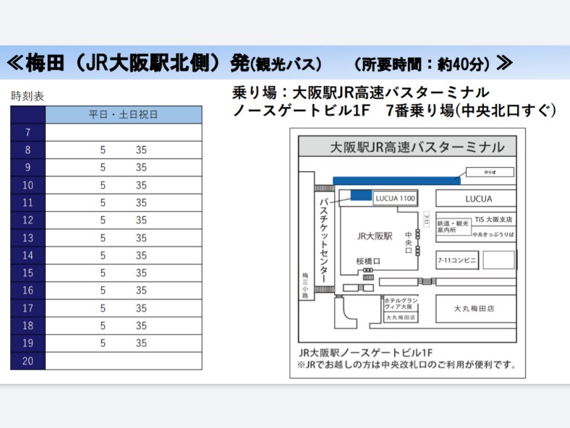Click the 鉄道・観光案内所 label on the map
This screenshot has height=428, width=570.
coord(453,227)
